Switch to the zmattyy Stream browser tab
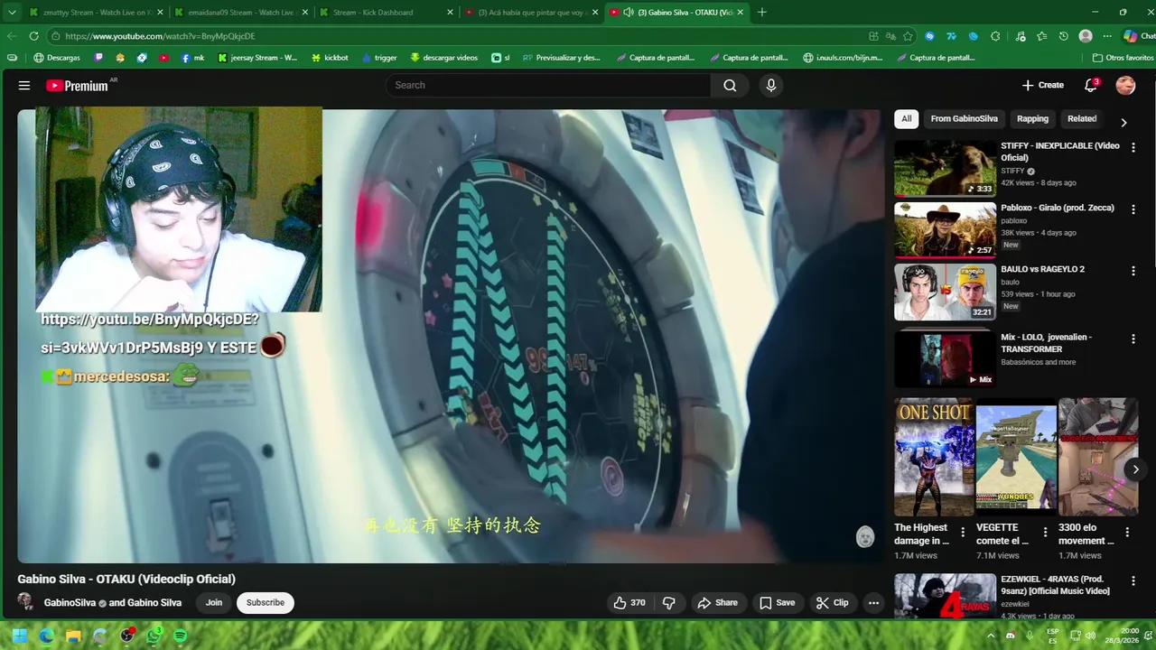The width and height of the screenshot is (1156, 650). (x=95, y=13)
